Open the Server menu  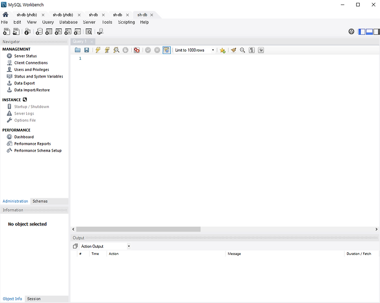[89, 22]
